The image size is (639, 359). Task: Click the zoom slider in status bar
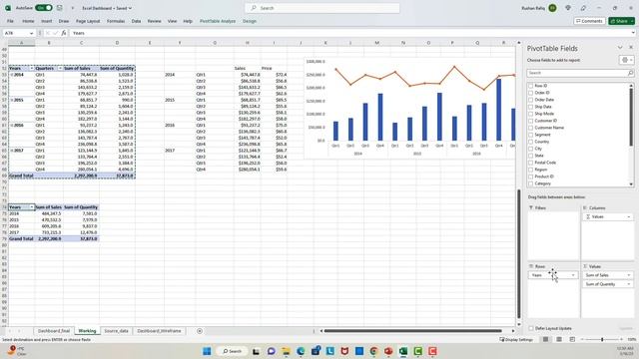click(602, 339)
